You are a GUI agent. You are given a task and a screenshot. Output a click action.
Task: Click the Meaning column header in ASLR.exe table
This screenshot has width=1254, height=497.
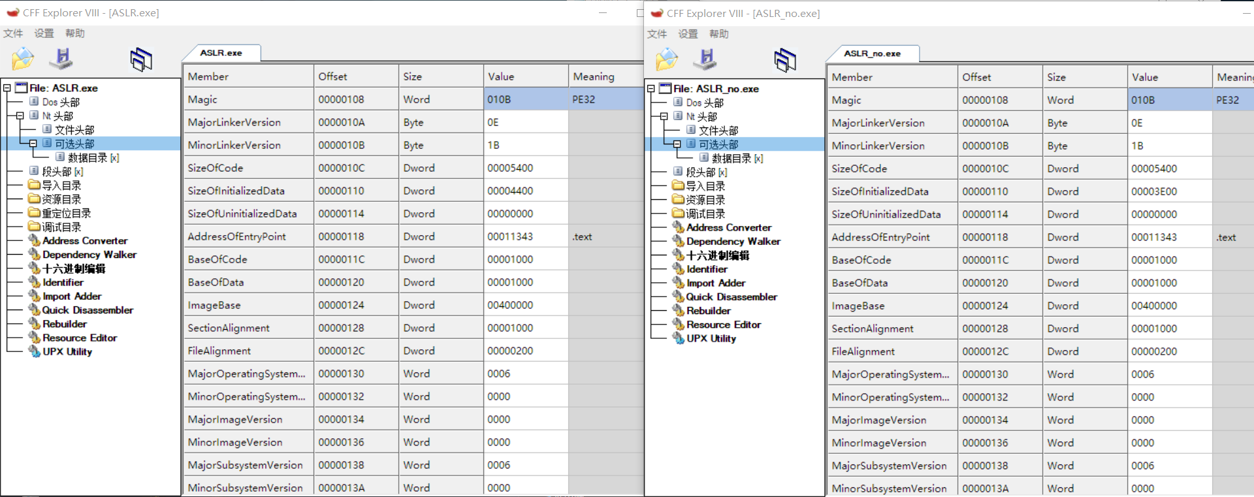point(606,76)
